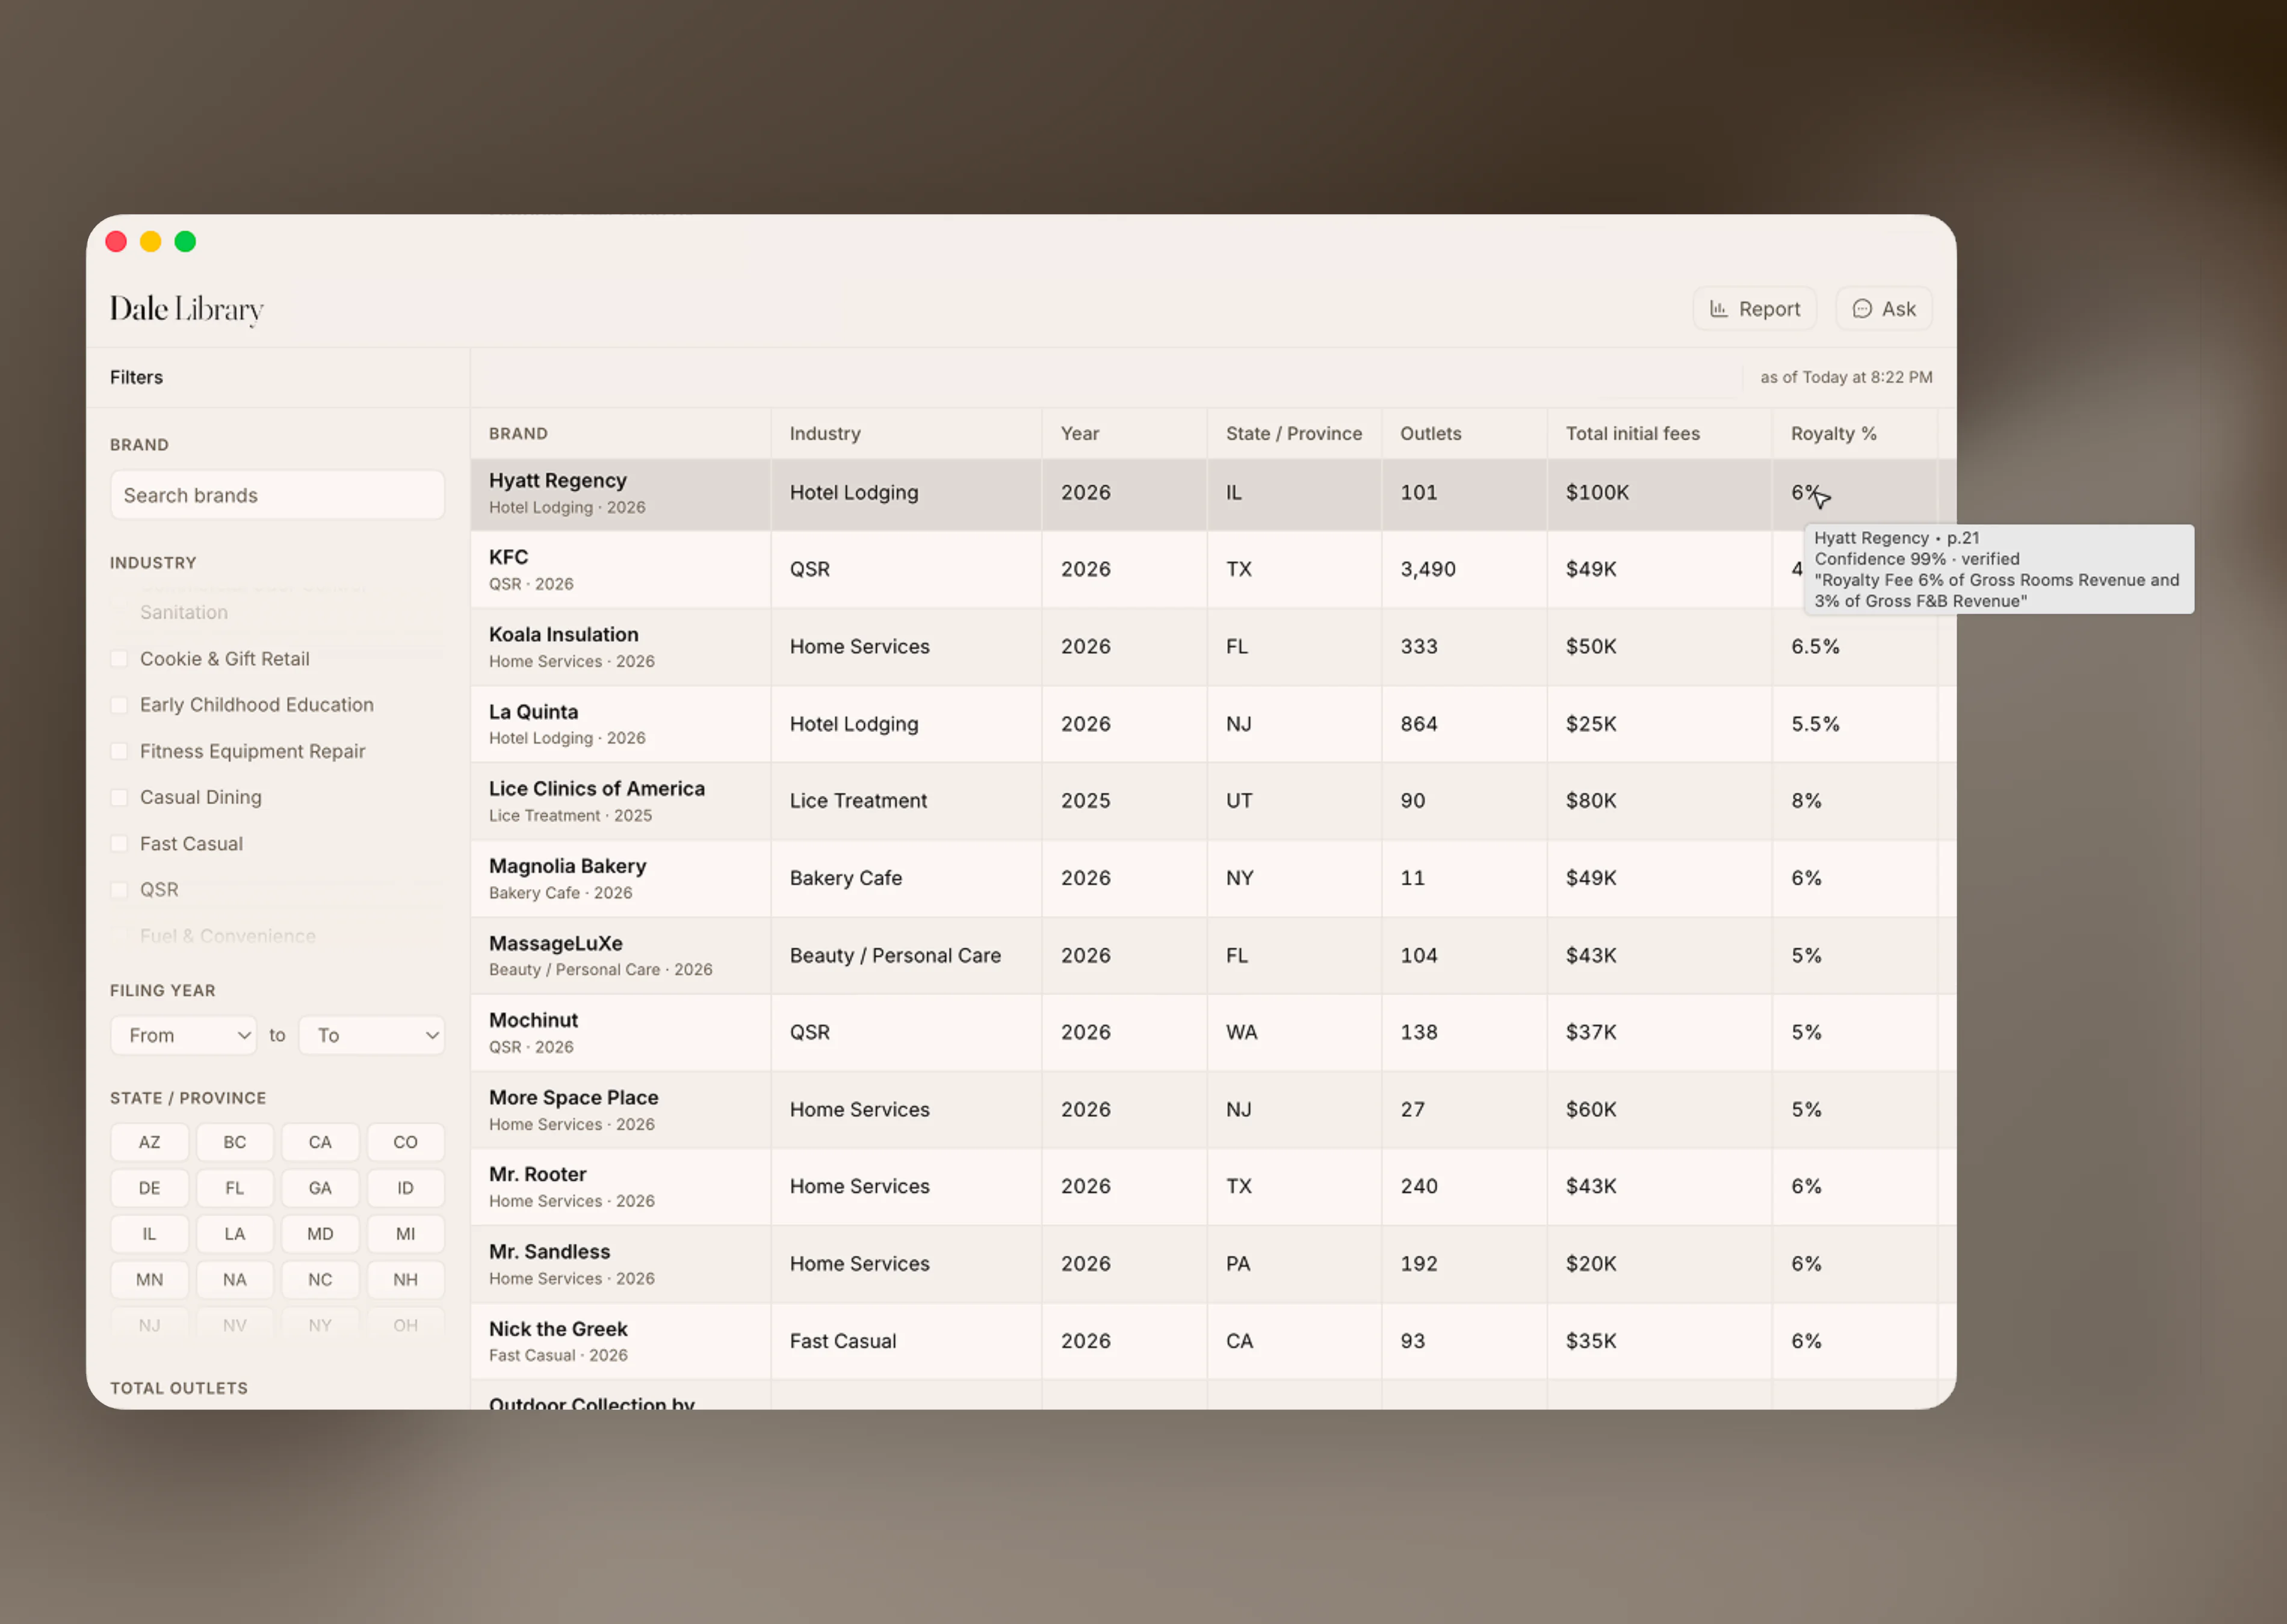Toggle the CO state filter chip
The width and height of the screenshot is (2287, 1624).
point(405,1142)
